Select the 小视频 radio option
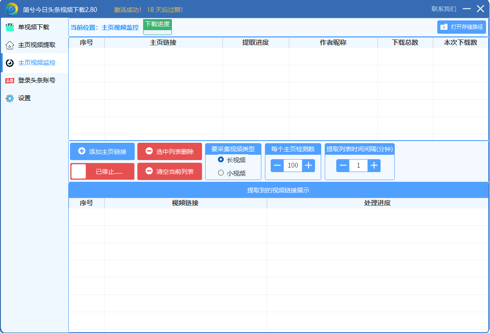Screen dimensions: 490x333 pyautogui.click(x=221, y=173)
